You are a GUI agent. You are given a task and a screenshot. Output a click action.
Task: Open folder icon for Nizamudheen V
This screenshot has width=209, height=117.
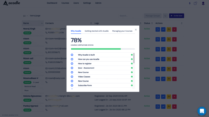coord(158,79)
